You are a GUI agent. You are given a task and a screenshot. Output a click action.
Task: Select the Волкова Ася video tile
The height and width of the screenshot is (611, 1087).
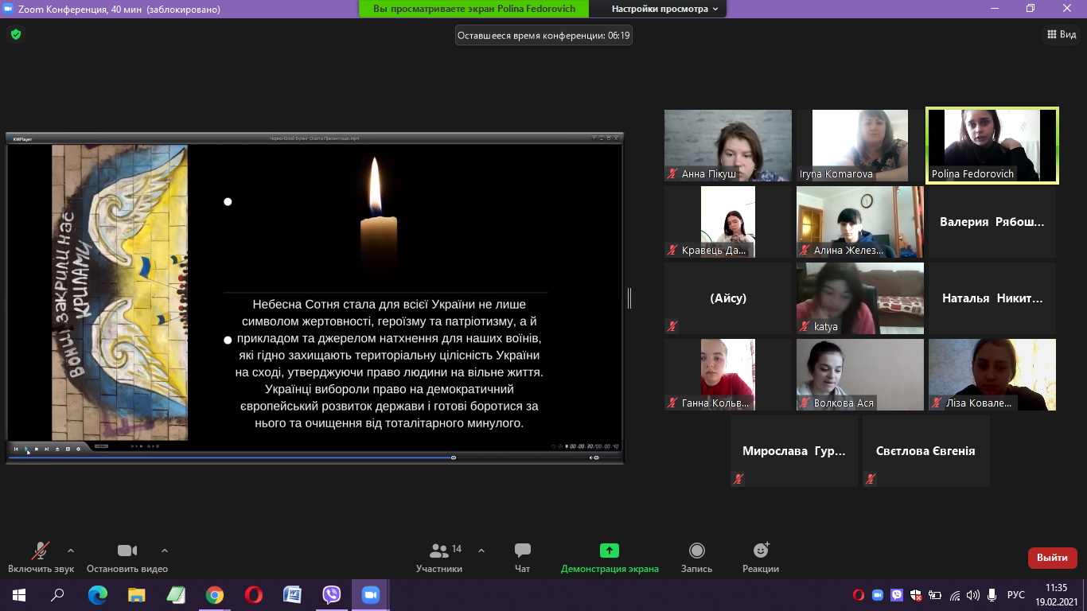[860, 375]
